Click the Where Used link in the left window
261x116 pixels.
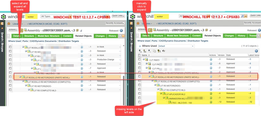coord(15,41)
